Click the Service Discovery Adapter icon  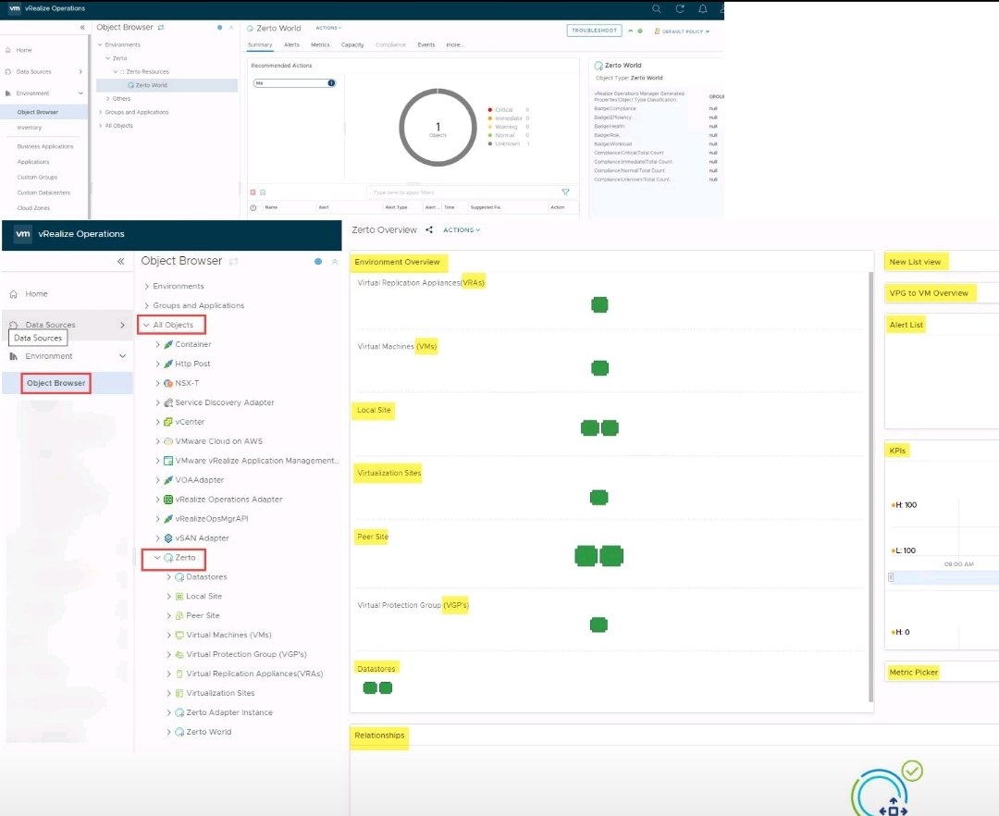pyautogui.click(x=168, y=402)
